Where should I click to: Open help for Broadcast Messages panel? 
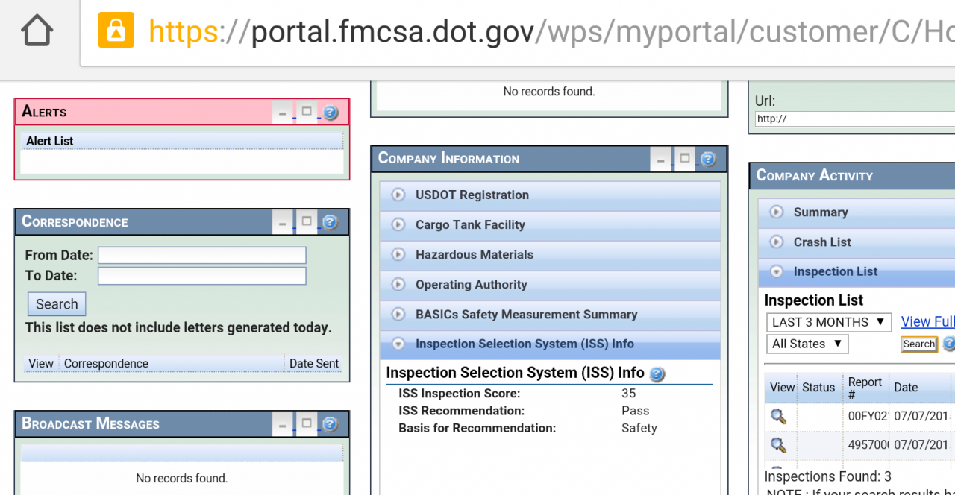(330, 424)
